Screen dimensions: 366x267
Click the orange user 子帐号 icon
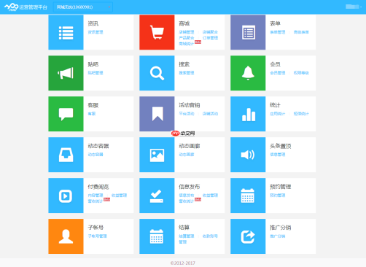66,236
